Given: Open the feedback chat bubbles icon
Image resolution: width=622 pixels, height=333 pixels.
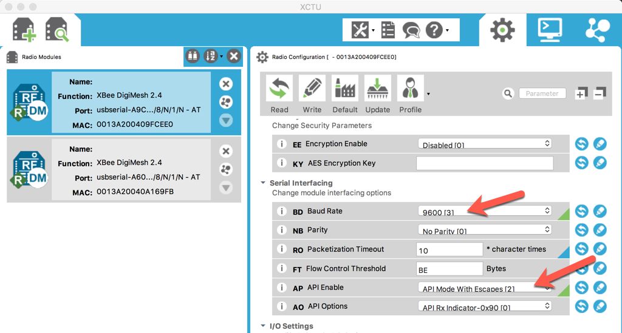Looking at the screenshot, I should click(411, 30).
